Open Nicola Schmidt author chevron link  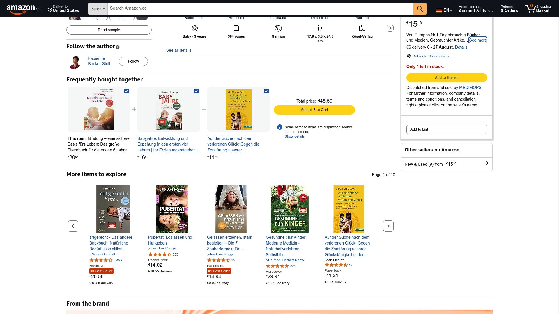point(102,254)
